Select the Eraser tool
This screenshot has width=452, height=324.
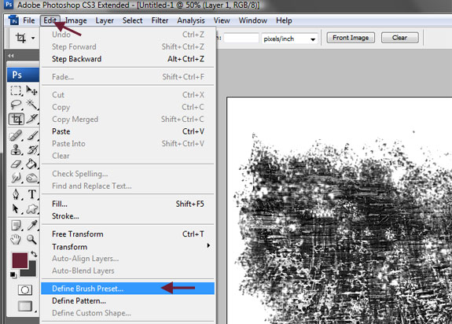click(16, 164)
